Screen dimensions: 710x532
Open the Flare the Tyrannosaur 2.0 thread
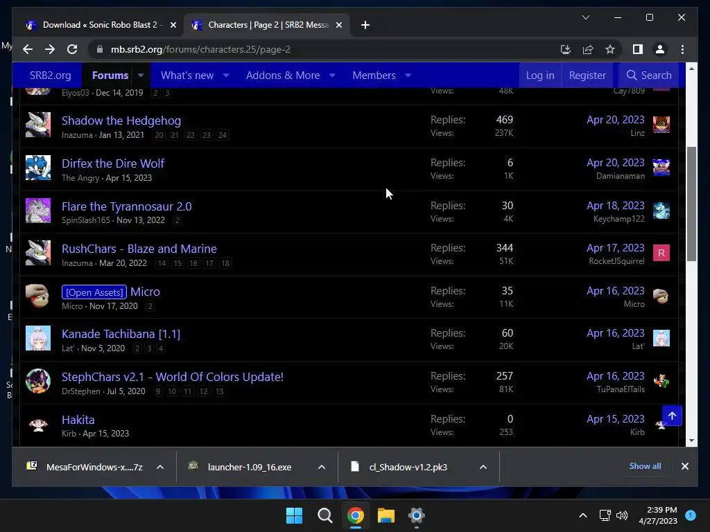pyautogui.click(x=126, y=206)
